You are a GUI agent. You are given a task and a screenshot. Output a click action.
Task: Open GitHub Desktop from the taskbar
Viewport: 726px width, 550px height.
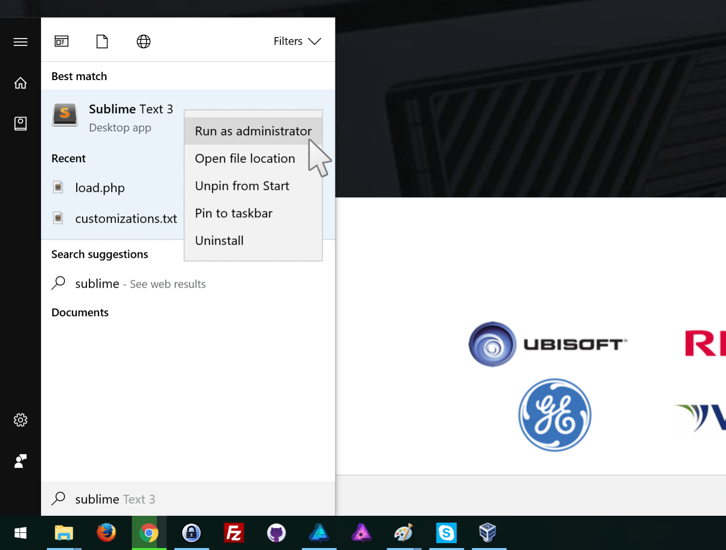pos(276,533)
